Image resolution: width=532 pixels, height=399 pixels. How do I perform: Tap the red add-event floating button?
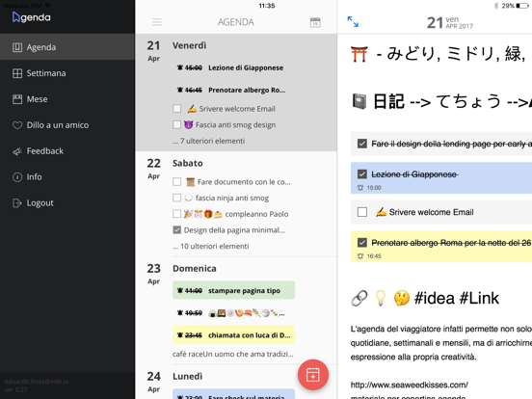(313, 375)
